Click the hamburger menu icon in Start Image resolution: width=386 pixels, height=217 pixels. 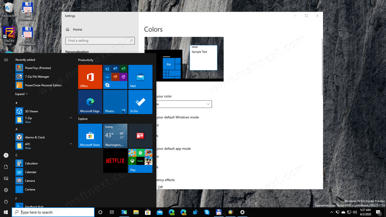point(6,60)
